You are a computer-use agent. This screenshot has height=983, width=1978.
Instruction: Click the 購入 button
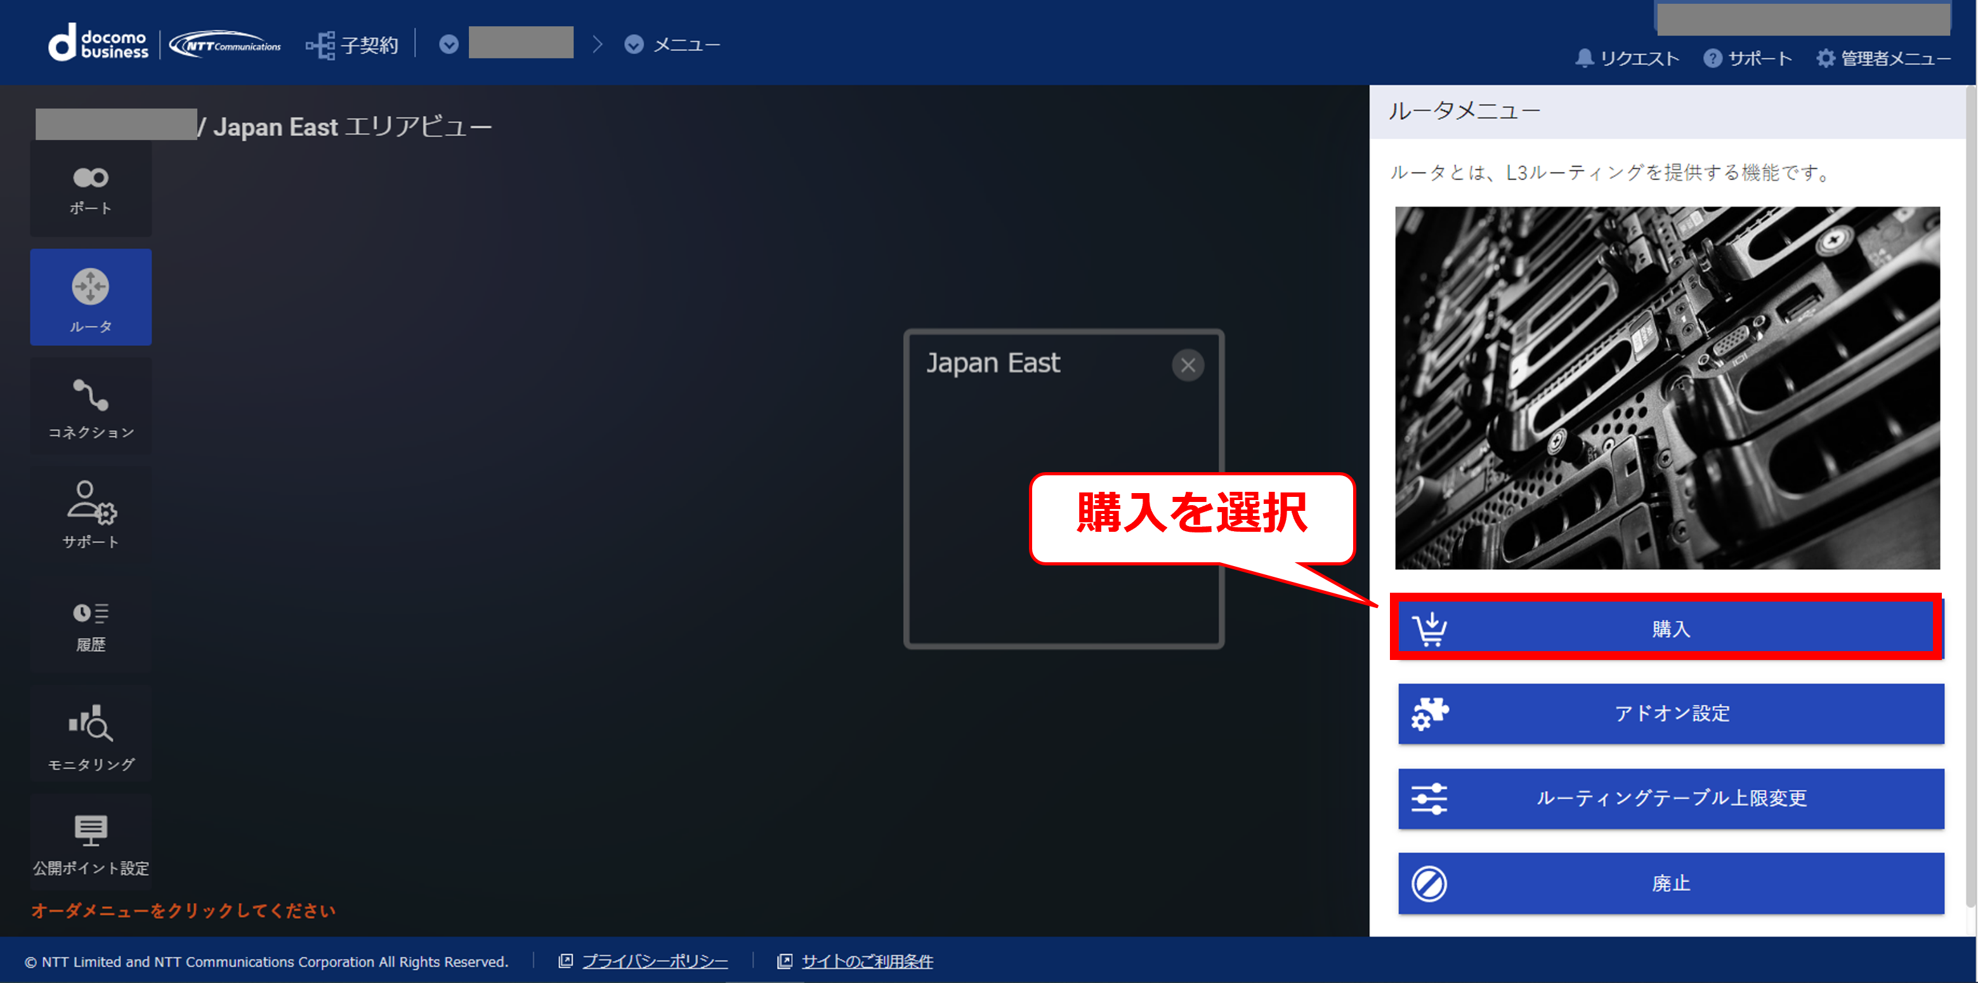point(1671,629)
